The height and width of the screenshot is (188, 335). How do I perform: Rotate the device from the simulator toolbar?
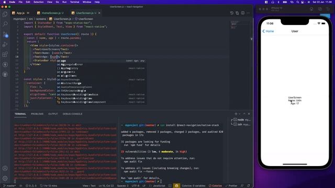click(328, 9)
